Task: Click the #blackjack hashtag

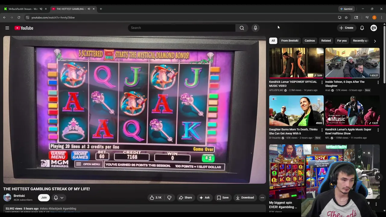Action: click(55, 209)
